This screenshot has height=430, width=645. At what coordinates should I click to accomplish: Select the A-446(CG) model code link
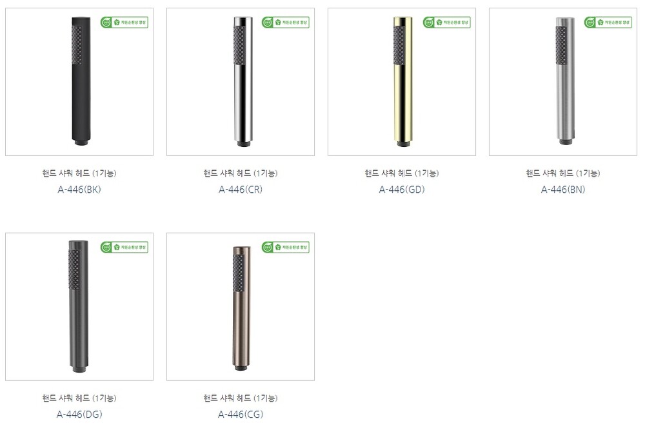pos(240,415)
